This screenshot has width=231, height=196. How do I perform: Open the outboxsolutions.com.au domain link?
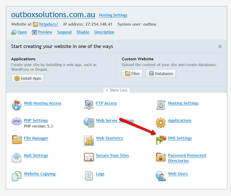point(53,15)
